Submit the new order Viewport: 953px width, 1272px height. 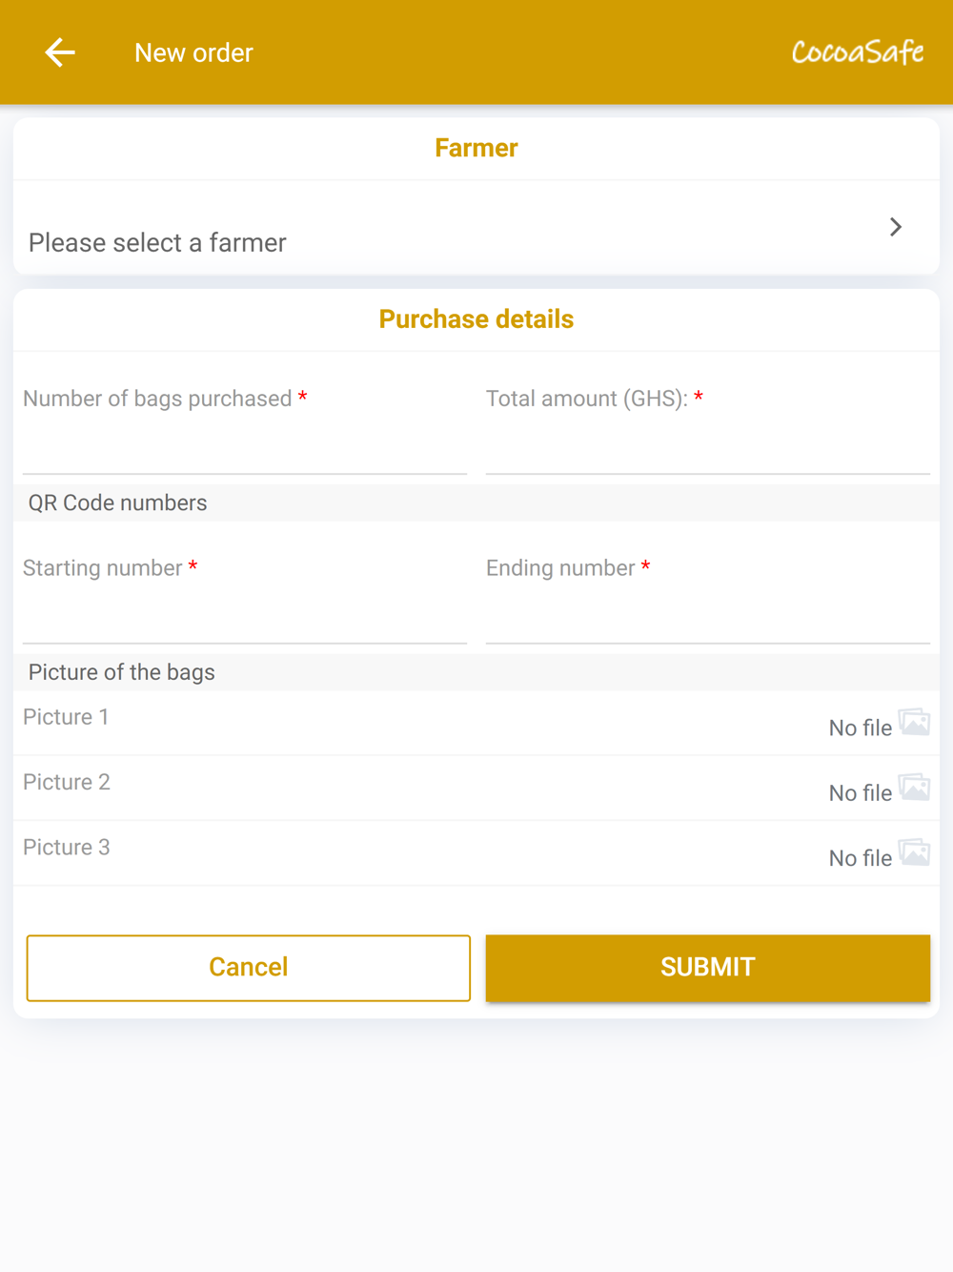(707, 968)
